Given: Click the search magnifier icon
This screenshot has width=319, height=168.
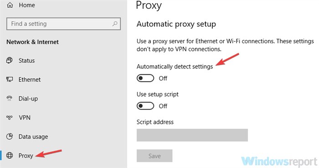Looking at the screenshot, I should [x=115, y=24].
